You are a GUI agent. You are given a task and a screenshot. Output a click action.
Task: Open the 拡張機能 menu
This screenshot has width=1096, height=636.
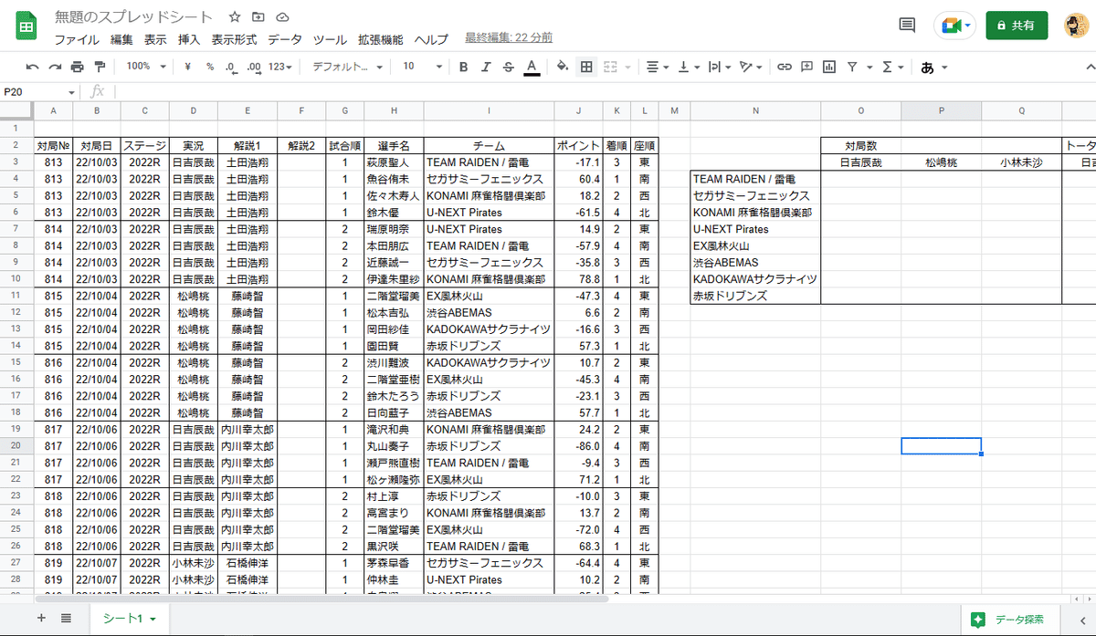(x=381, y=39)
